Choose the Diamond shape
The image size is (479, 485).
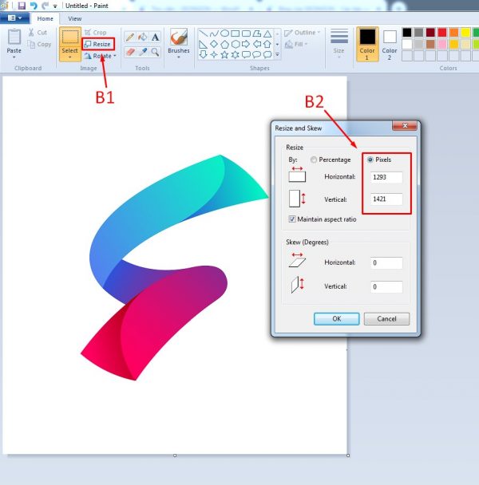214,44
